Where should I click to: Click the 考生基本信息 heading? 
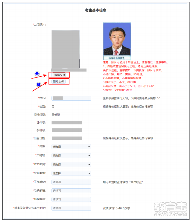tap(95, 10)
